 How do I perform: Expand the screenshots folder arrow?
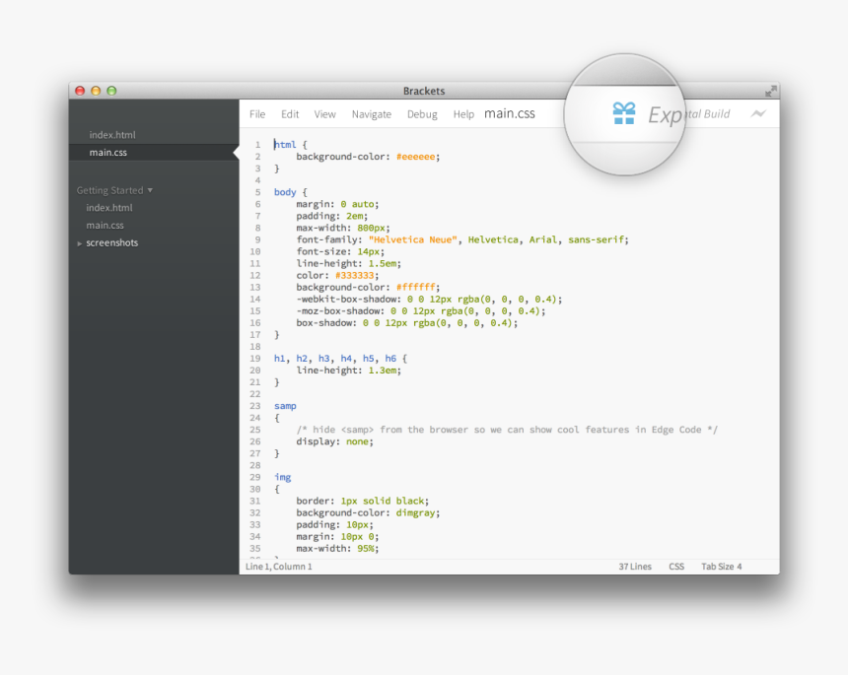point(80,243)
